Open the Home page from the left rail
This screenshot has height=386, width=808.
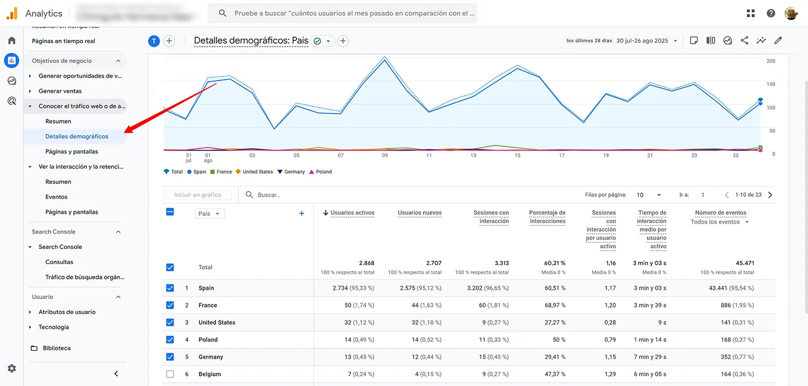pyautogui.click(x=11, y=39)
